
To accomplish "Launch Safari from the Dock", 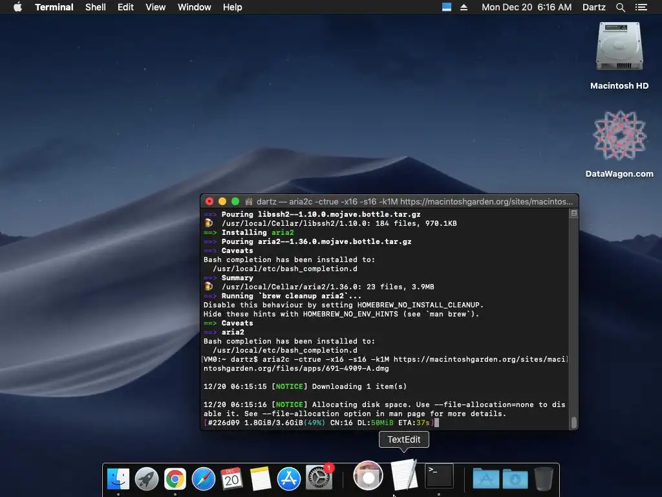I will click(204, 479).
